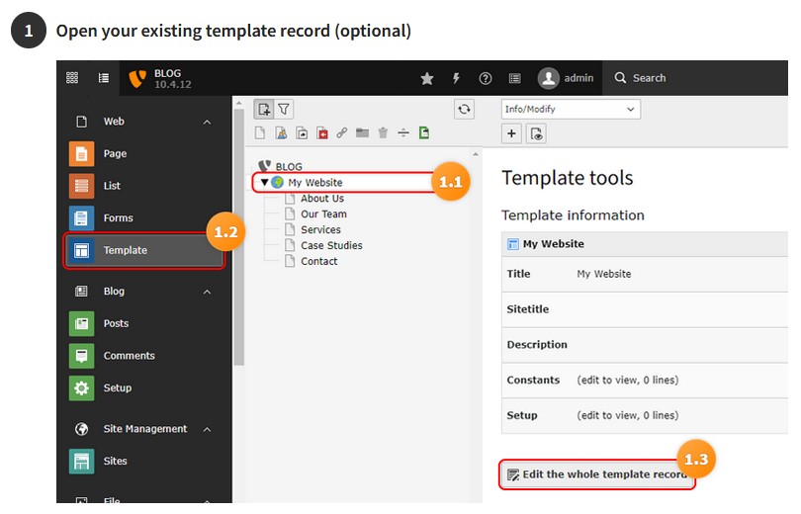Click Edit the whole template record

pos(596,474)
